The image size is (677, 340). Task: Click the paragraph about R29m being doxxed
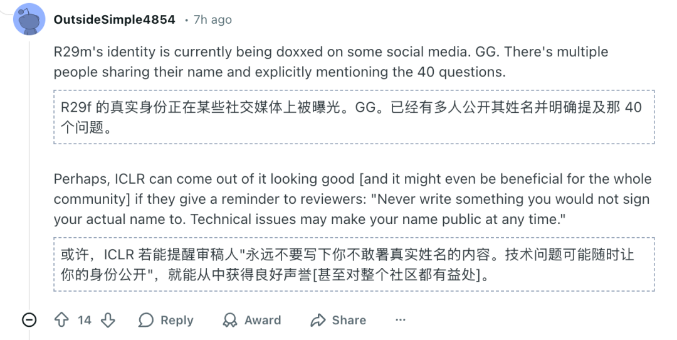tap(331, 61)
